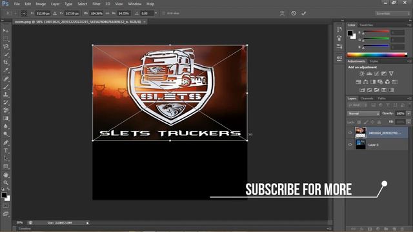The height and width of the screenshot is (232, 413).
Task: Add a Photo Filter adjustment
Action: (380, 82)
